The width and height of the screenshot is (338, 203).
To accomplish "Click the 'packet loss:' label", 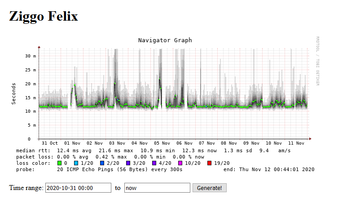I will 35,157.
